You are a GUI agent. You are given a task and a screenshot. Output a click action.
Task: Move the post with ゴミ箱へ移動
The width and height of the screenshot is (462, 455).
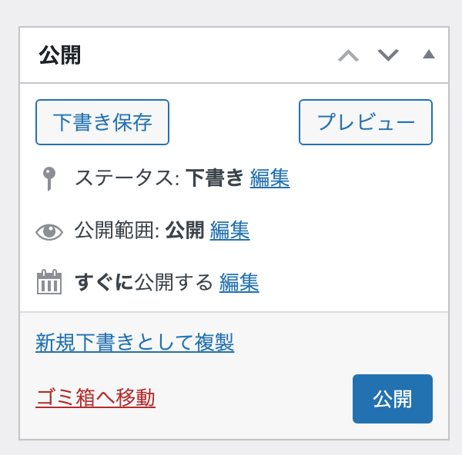point(95,397)
